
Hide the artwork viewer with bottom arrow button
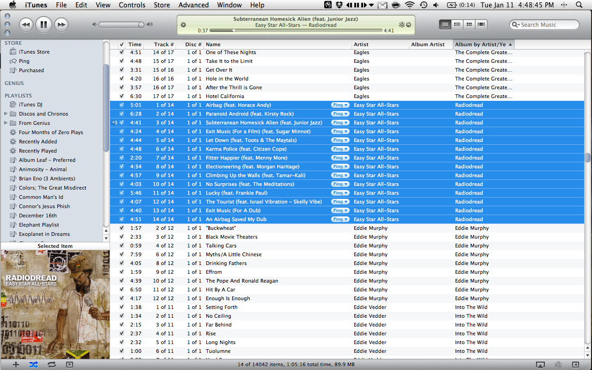click(x=69, y=364)
